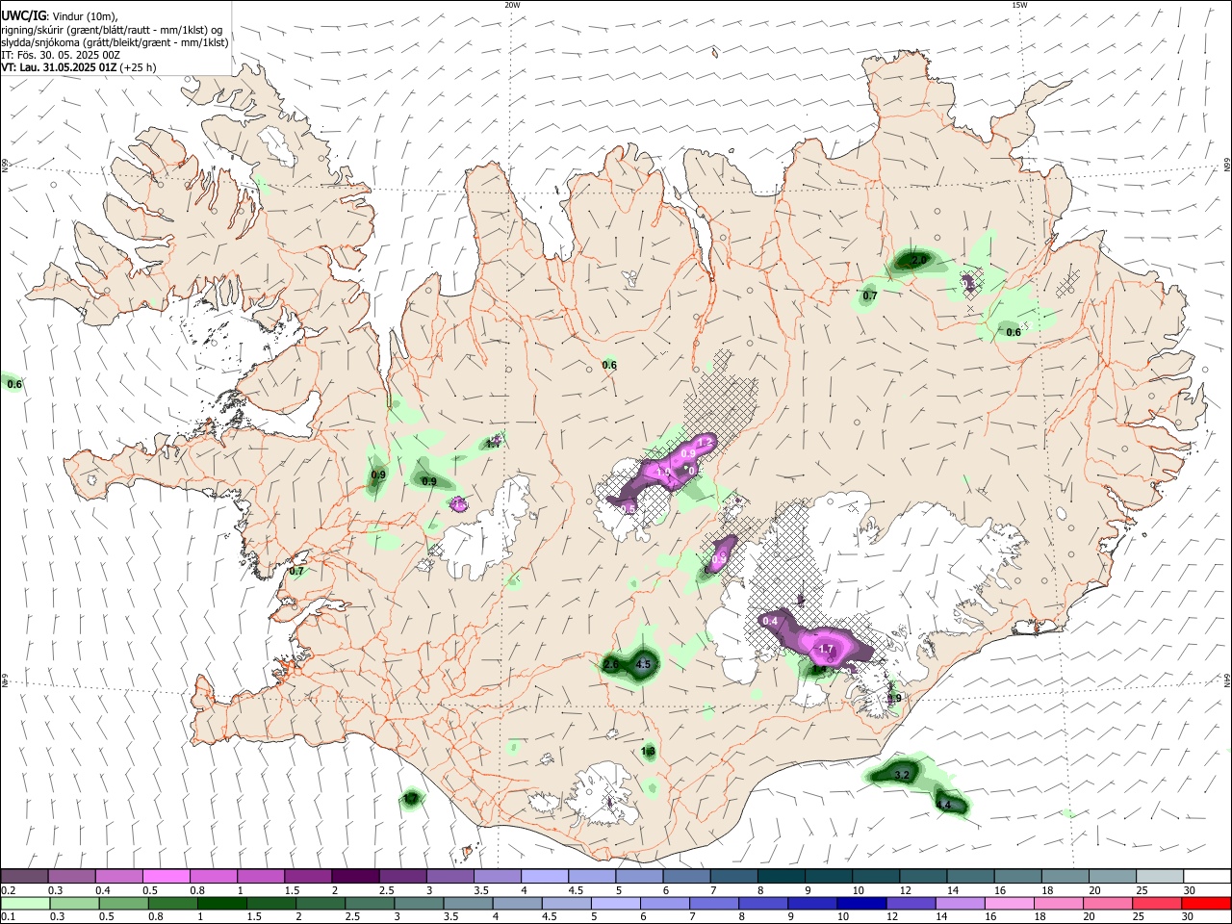This screenshot has width=1232, height=924.
Task: Click the bold "UWC/IG" title text
Action: pyautogui.click(x=23, y=15)
